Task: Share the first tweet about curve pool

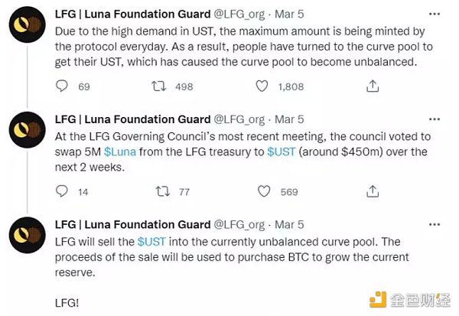Action: coord(373,86)
